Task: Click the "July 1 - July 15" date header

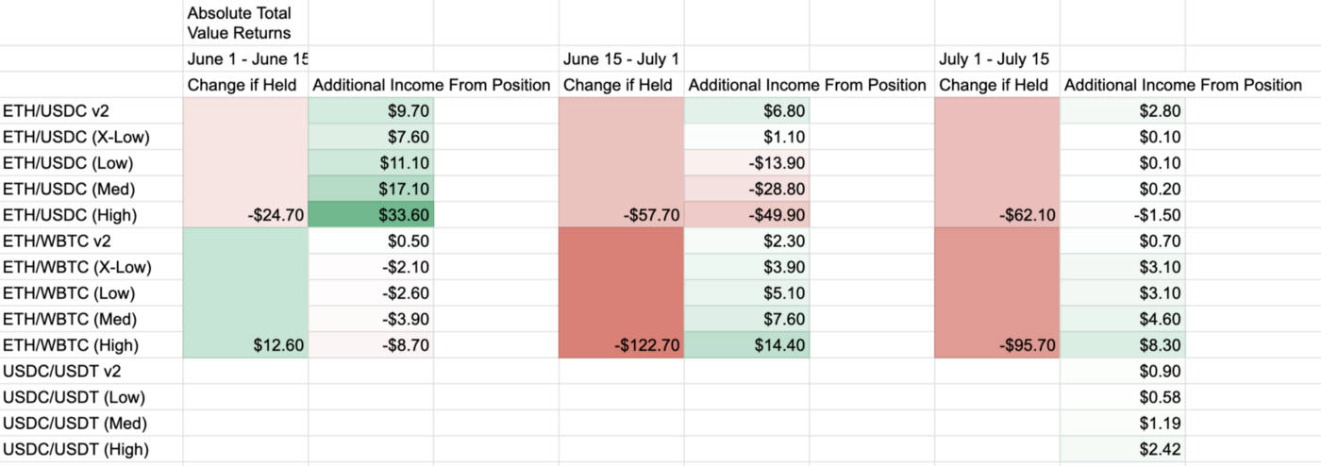Action: coord(994,59)
